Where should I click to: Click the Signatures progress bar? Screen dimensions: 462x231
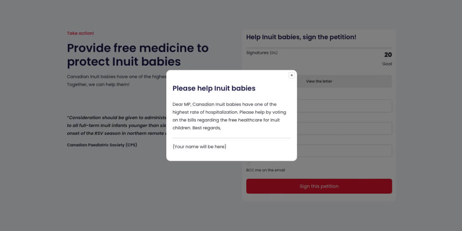tap(319, 48)
